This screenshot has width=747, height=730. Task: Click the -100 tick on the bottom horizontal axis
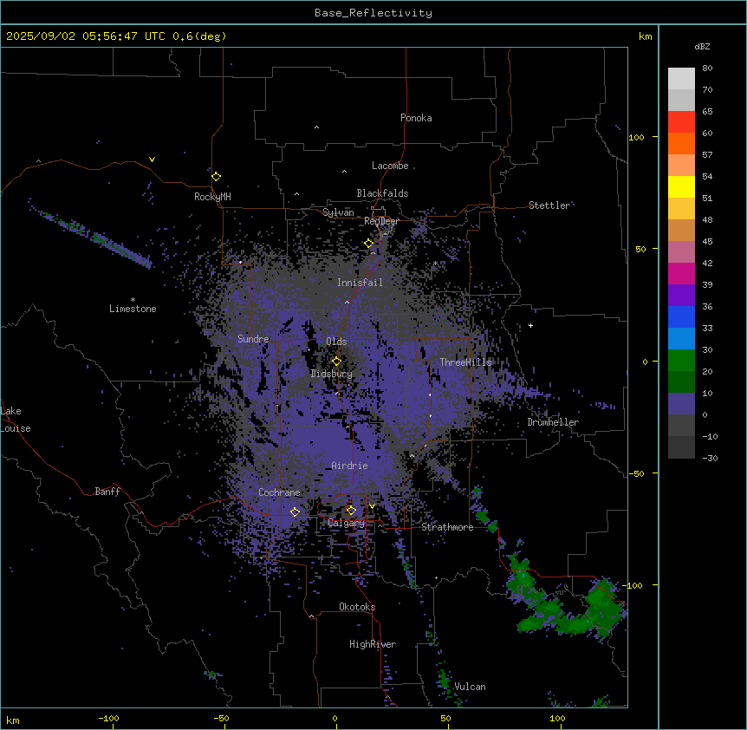(x=108, y=718)
